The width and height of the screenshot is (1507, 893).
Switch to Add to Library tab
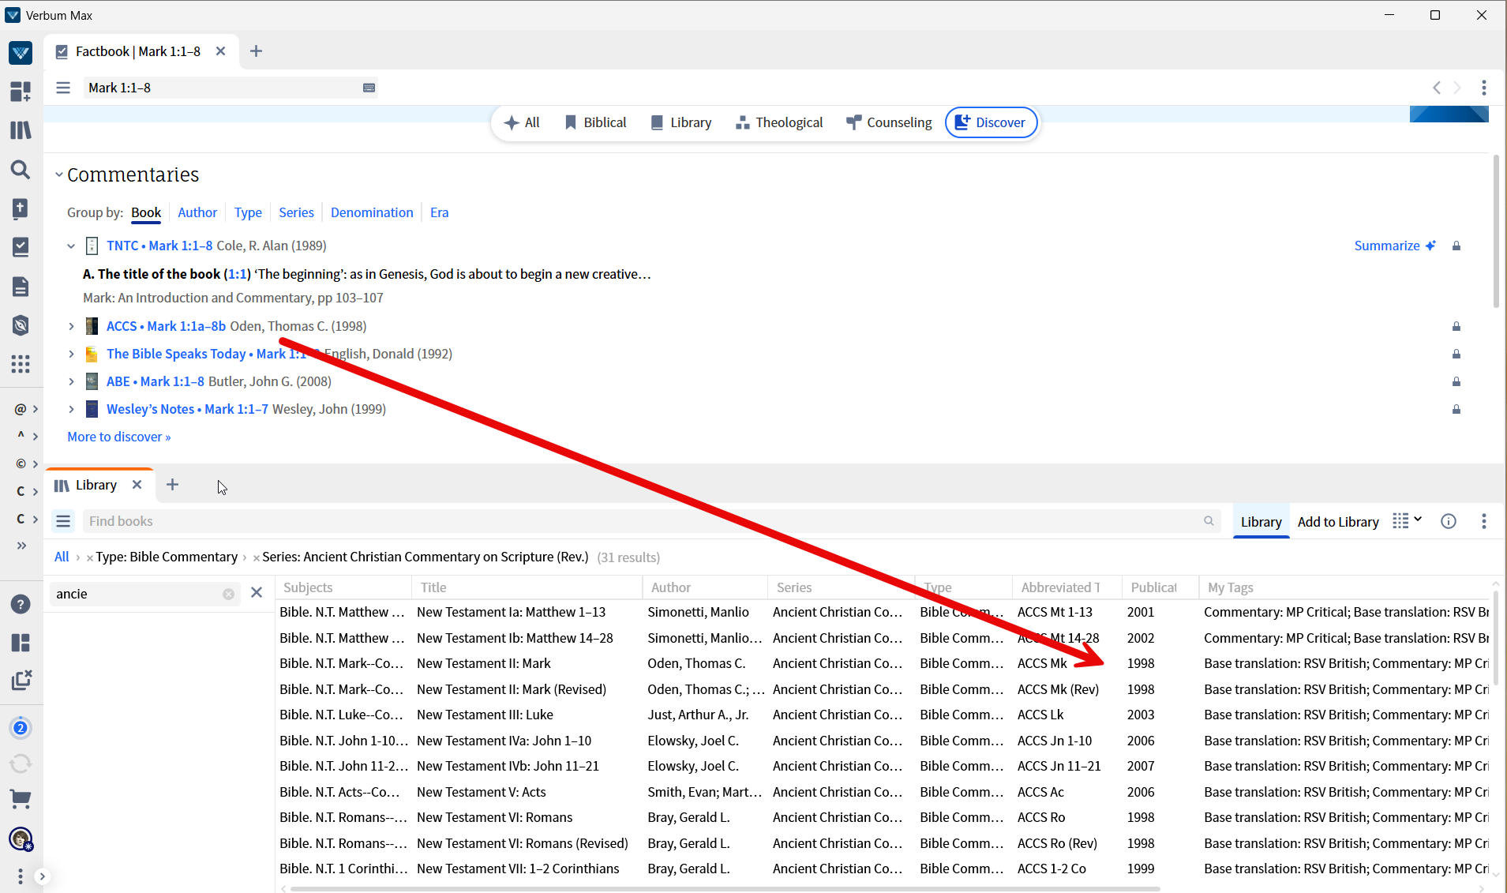1338,522
